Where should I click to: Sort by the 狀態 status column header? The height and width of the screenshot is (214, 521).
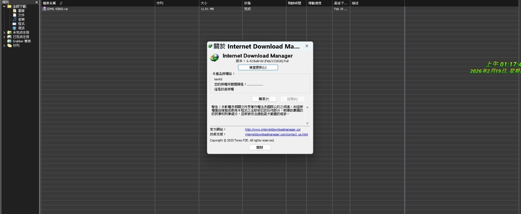[247, 3]
